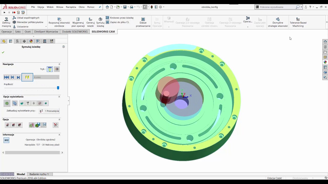Open Dalsze przetwarzanie

coord(143,22)
